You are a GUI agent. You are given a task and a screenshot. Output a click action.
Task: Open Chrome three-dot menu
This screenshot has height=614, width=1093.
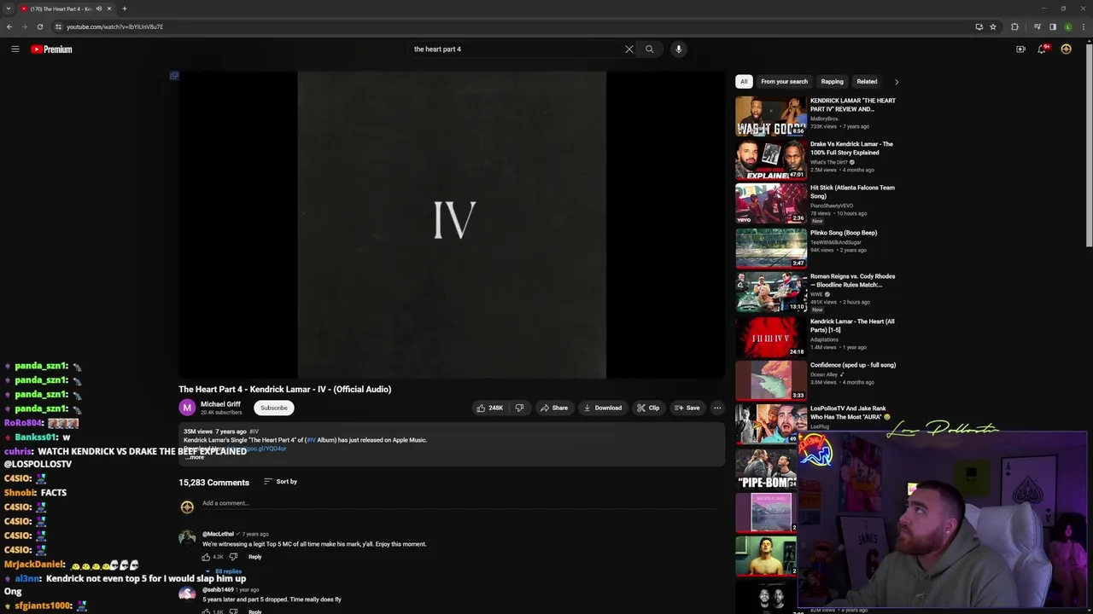pyautogui.click(x=1083, y=26)
